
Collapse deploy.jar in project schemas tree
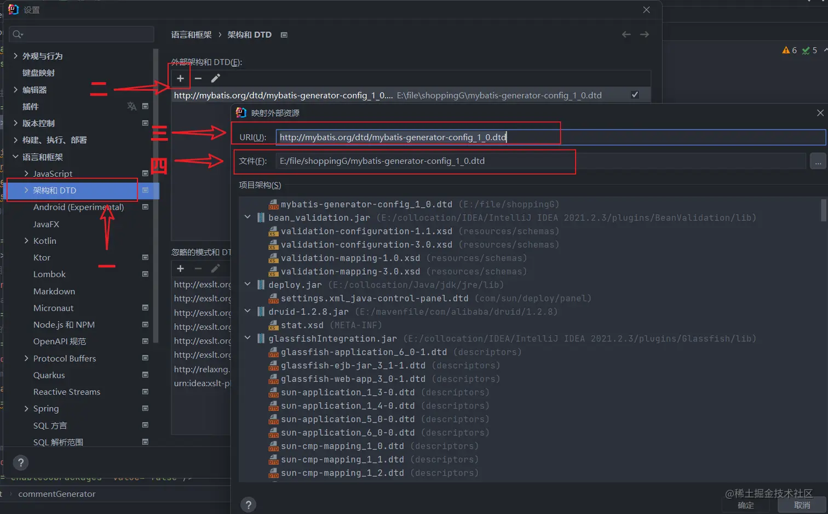[248, 284]
